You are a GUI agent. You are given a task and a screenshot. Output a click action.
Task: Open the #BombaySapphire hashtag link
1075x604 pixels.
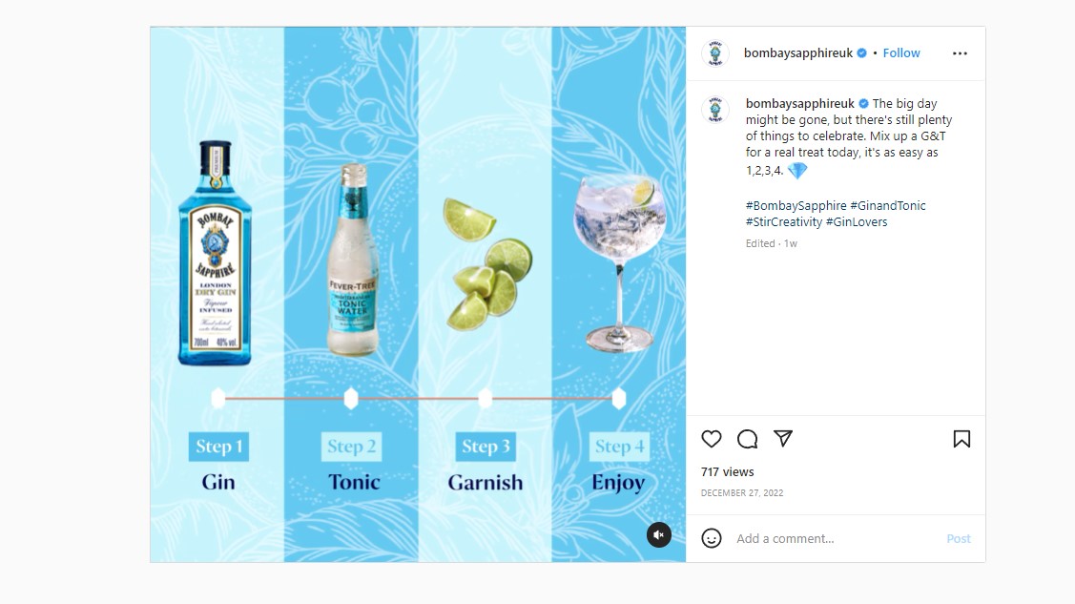click(x=796, y=206)
